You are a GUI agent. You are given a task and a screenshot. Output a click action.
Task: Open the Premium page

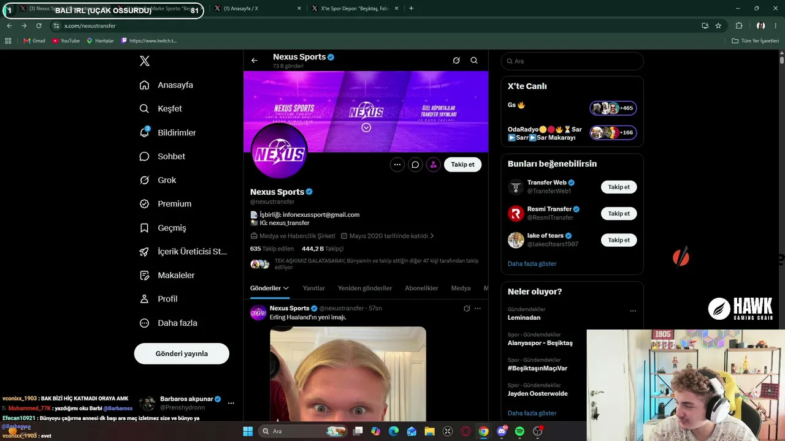(x=165, y=204)
